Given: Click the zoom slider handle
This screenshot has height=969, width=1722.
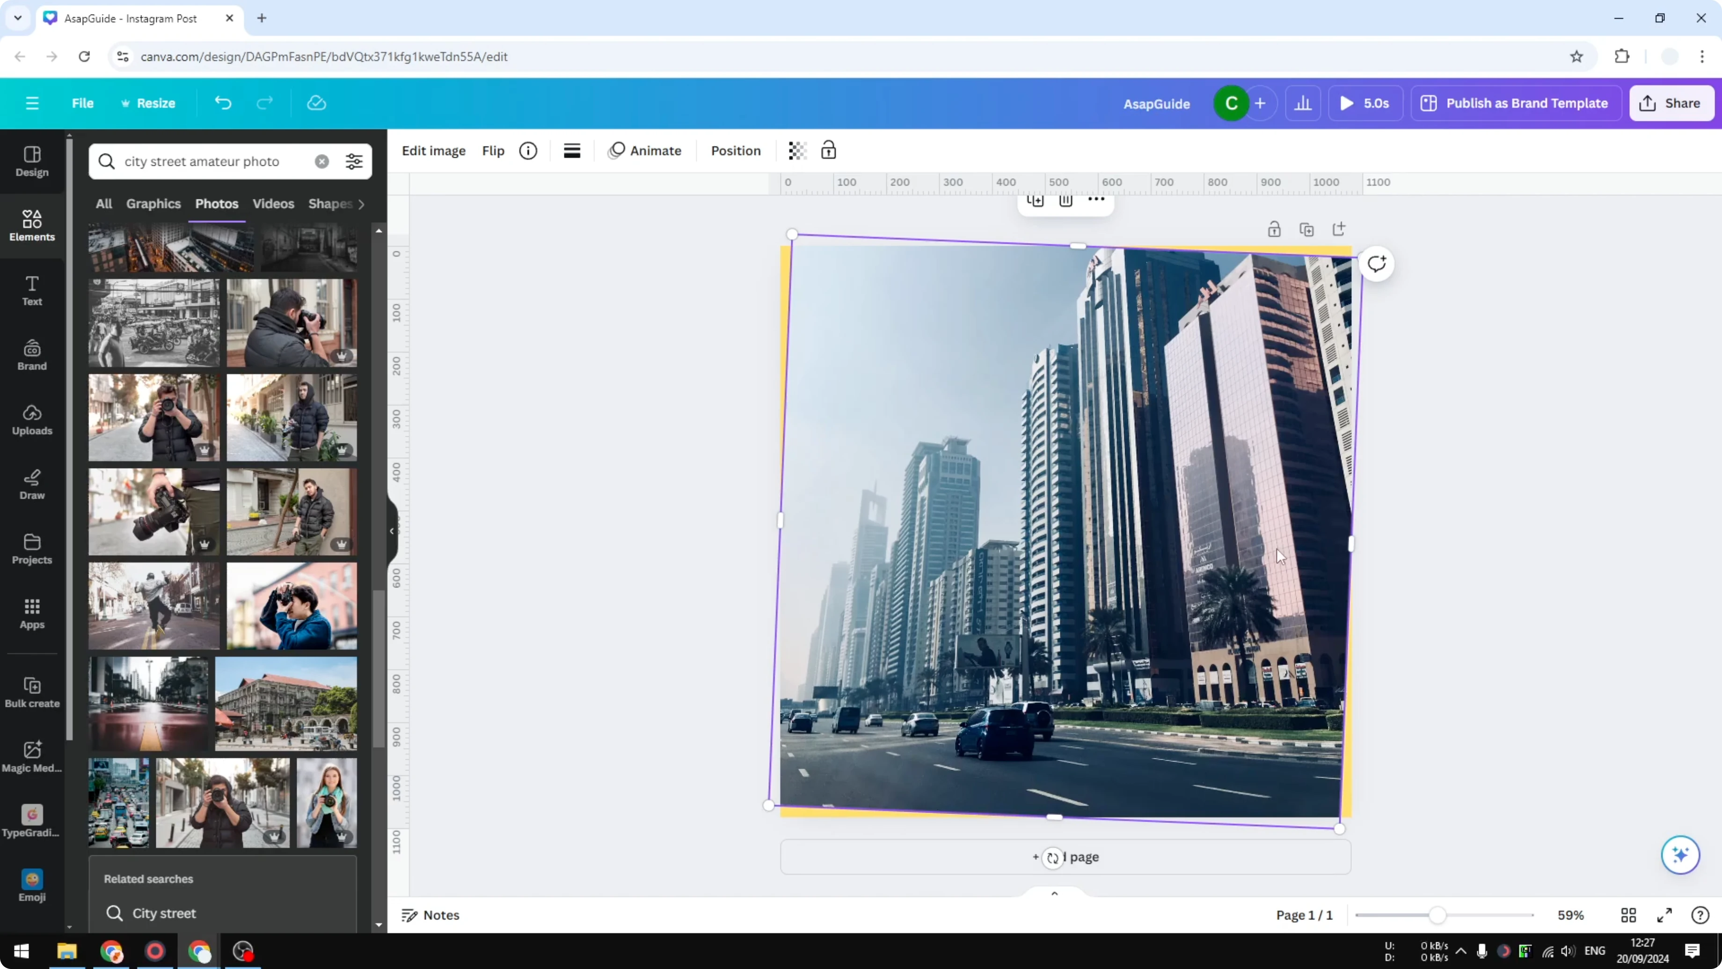Looking at the screenshot, I should tap(1437, 915).
